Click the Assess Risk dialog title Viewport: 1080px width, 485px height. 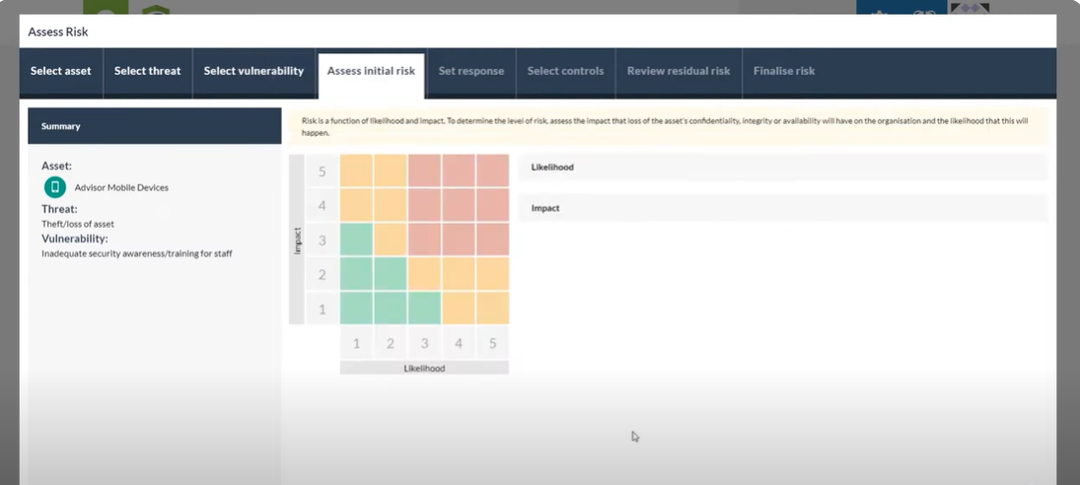[x=58, y=32]
